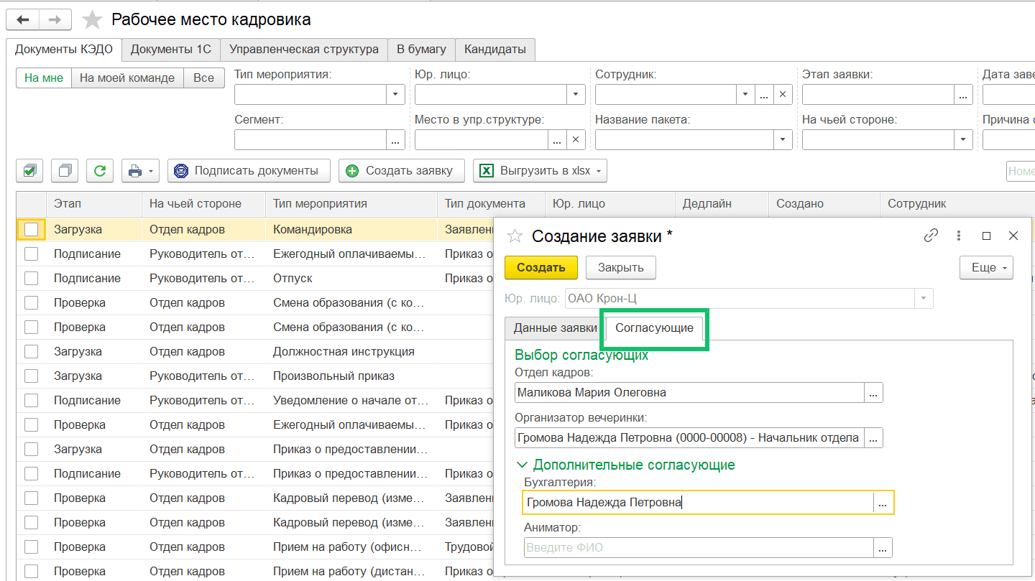Click the Аниматор input field

point(699,548)
